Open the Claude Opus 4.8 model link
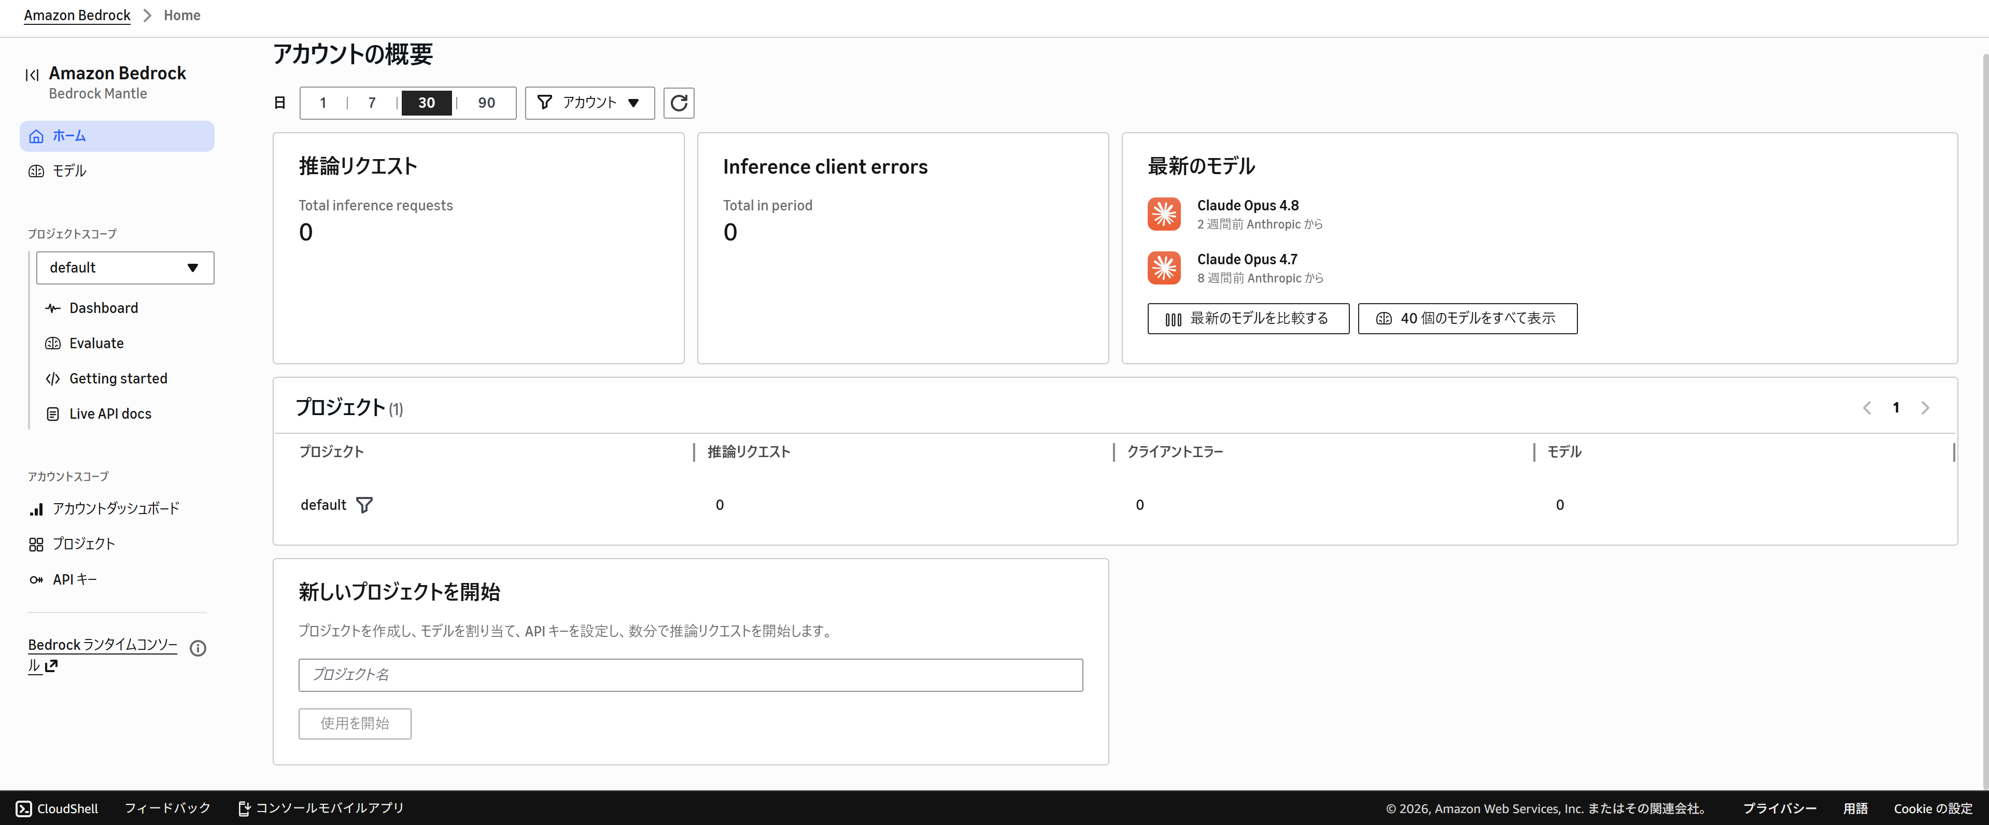 point(1248,205)
